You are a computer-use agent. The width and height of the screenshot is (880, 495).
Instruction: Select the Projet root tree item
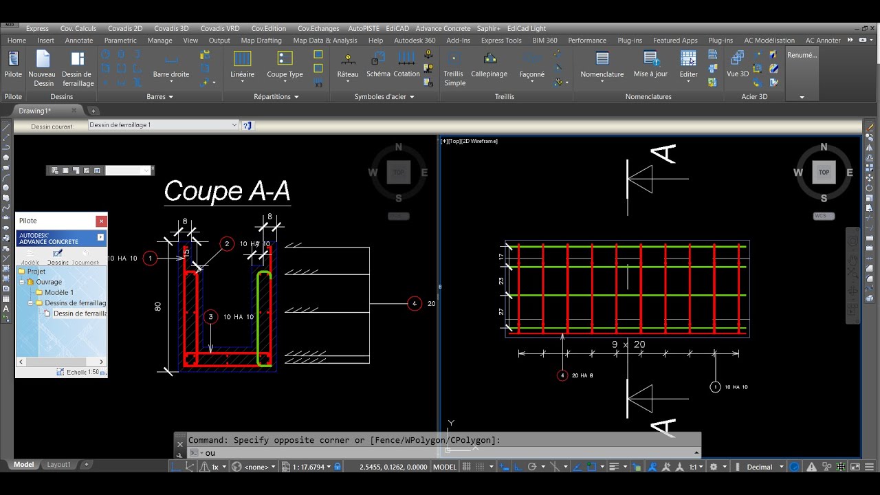pyautogui.click(x=32, y=272)
